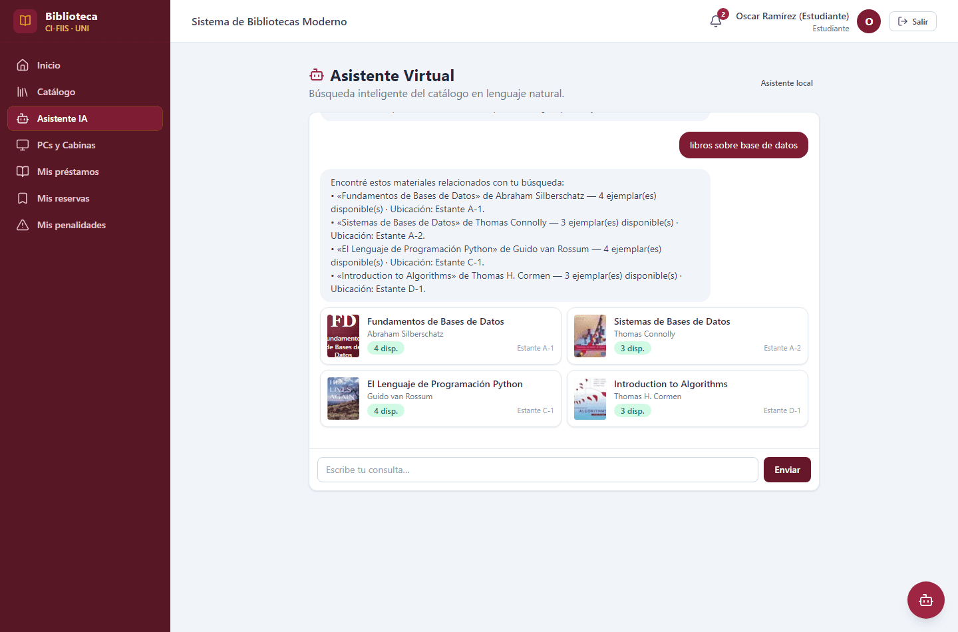Open El Lenguaje de Programación Python card
The width and height of the screenshot is (958, 632).
tap(440, 398)
